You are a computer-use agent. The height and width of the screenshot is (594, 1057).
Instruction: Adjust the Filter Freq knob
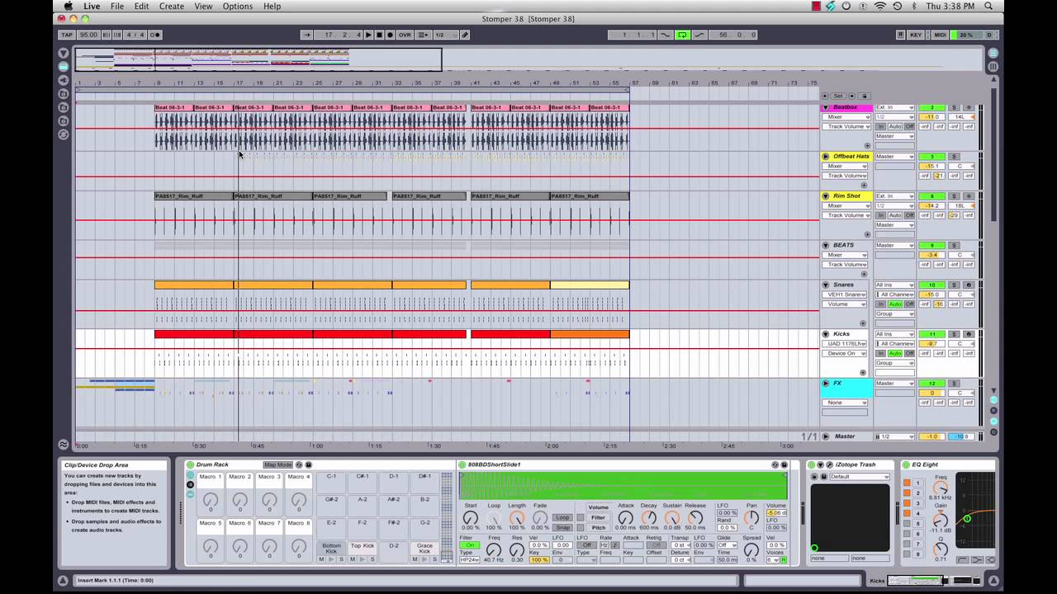494,550
